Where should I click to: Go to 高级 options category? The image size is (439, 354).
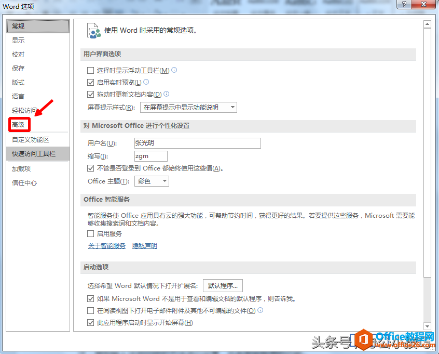pyautogui.click(x=38, y=125)
